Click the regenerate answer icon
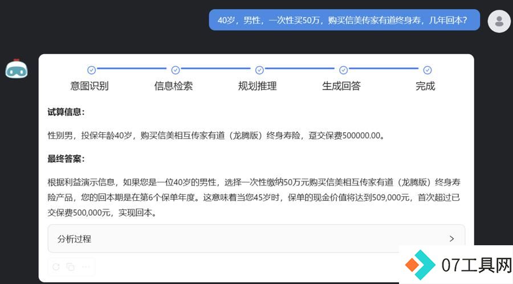 pyautogui.click(x=56, y=267)
